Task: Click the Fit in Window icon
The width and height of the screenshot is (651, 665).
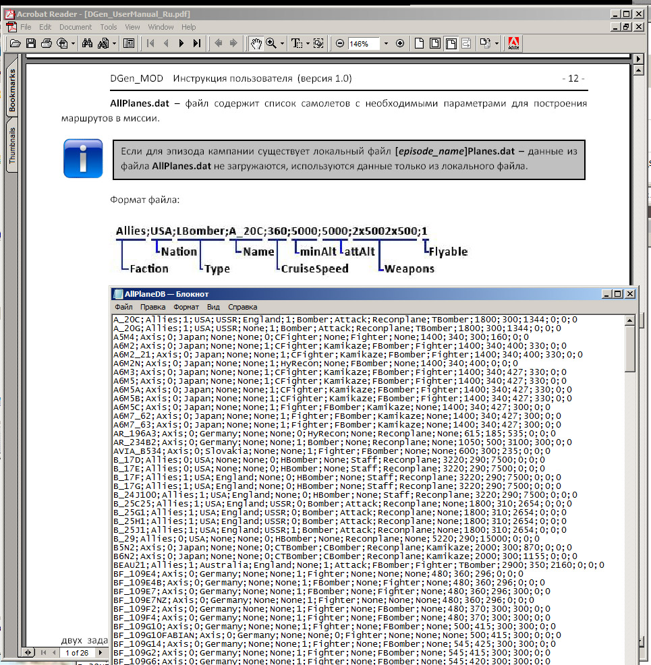Action: point(434,43)
